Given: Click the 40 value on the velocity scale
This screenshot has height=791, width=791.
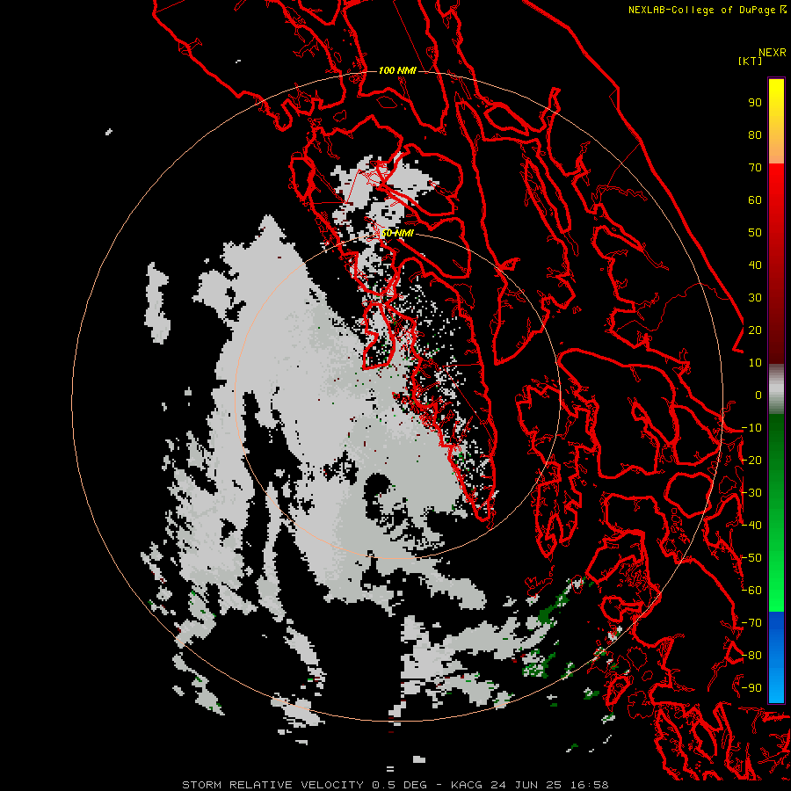Looking at the screenshot, I should point(755,265).
